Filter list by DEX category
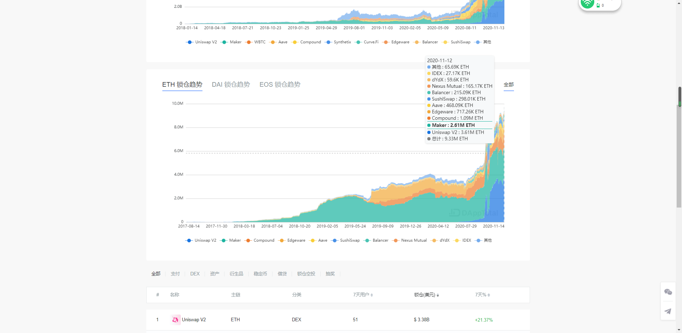This screenshot has height=333, width=682. (x=195, y=274)
